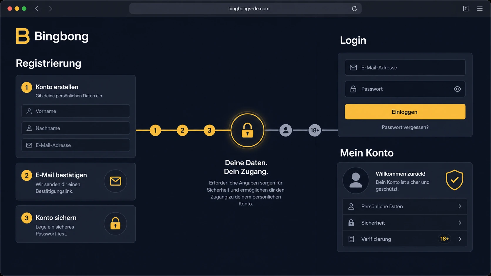Click the Login heading
This screenshot has height=276, width=491.
coord(353,40)
